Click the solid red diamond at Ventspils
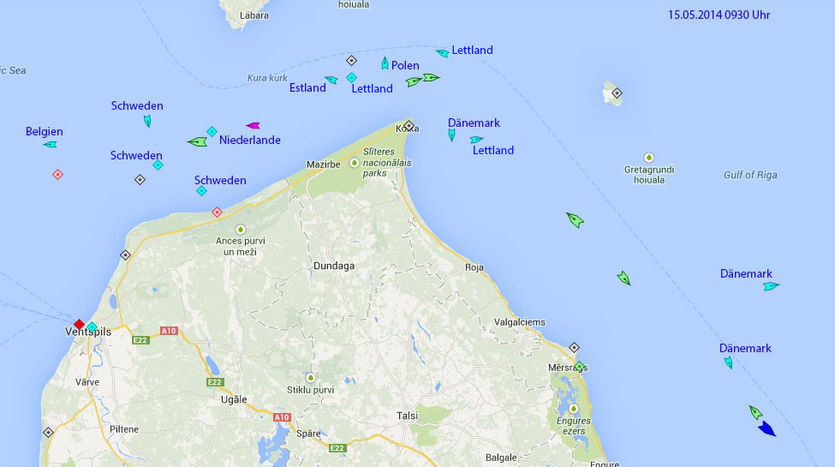Screen dimensions: 835x467 [80, 324]
